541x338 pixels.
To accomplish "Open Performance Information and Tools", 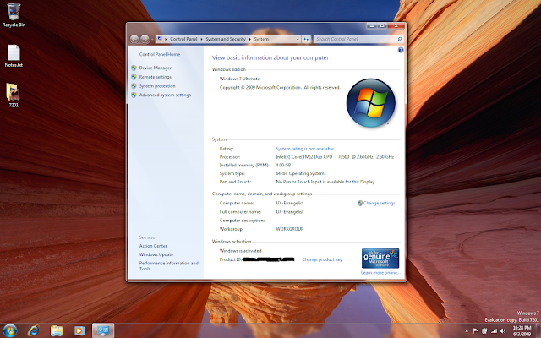I will pyautogui.click(x=169, y=265).
